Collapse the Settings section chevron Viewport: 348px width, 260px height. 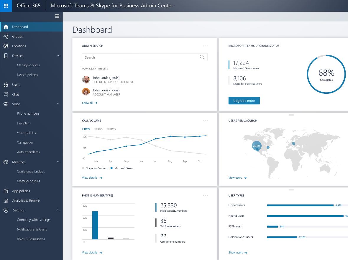[x=58, y=210]
